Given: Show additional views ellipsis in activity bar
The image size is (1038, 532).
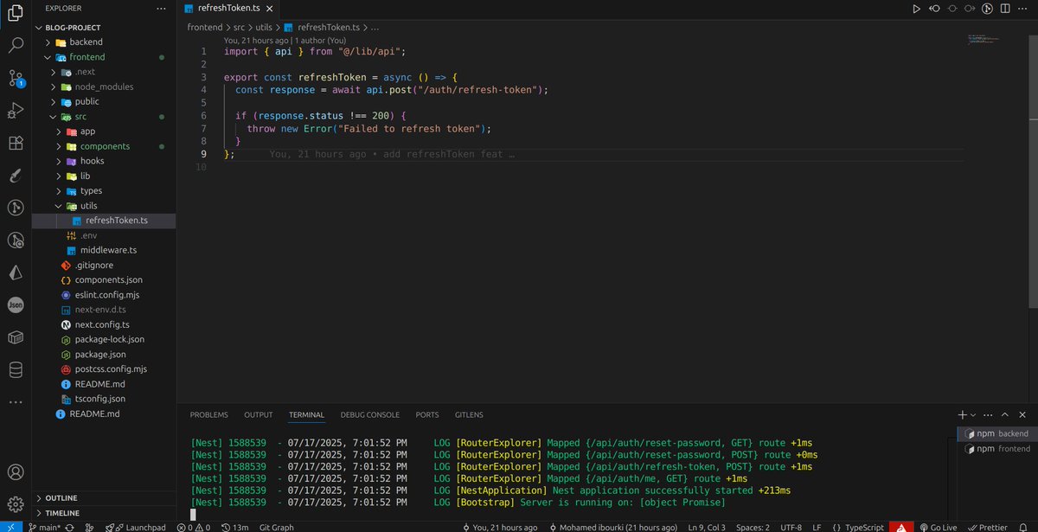Looking at the screenshot, I should [x=15, y=401].
